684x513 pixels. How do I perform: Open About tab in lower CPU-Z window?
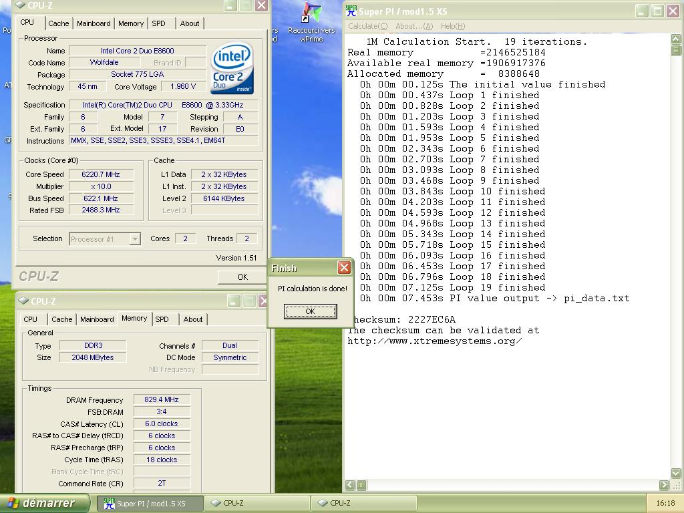click(193, 319)
